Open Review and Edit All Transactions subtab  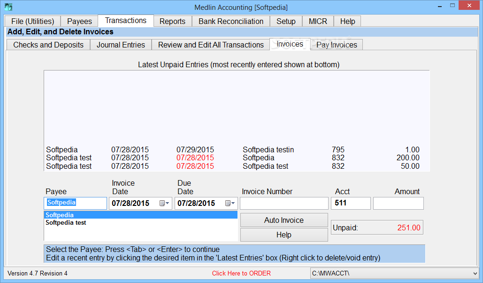pos(211,45)
